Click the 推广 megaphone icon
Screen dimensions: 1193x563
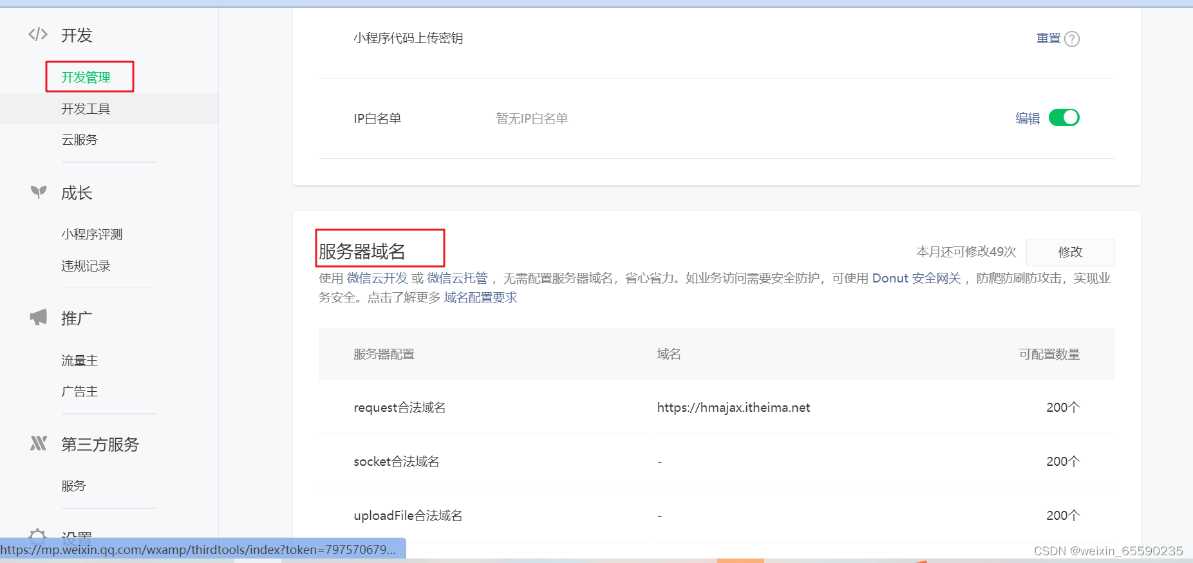click(x=39, y=317)
